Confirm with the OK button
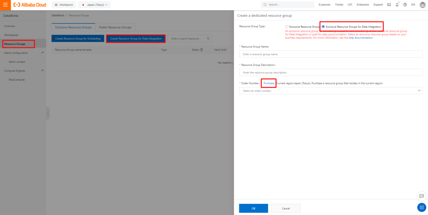 pos(253,208)
